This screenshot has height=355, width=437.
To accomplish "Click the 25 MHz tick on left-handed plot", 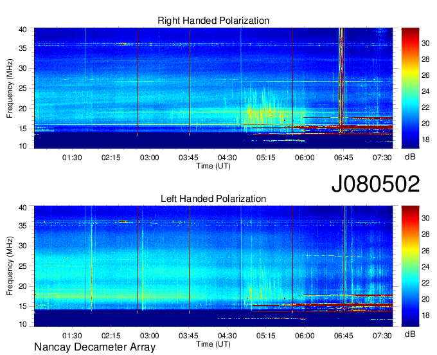I will 23,266.
